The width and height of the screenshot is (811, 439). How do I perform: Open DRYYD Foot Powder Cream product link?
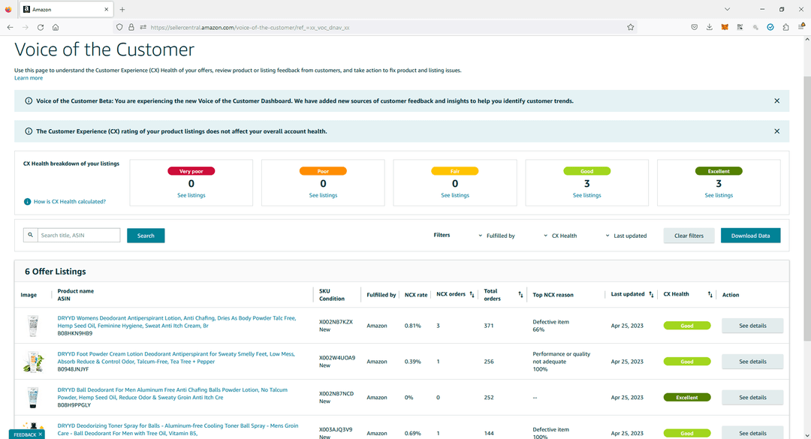coord(176,358)
